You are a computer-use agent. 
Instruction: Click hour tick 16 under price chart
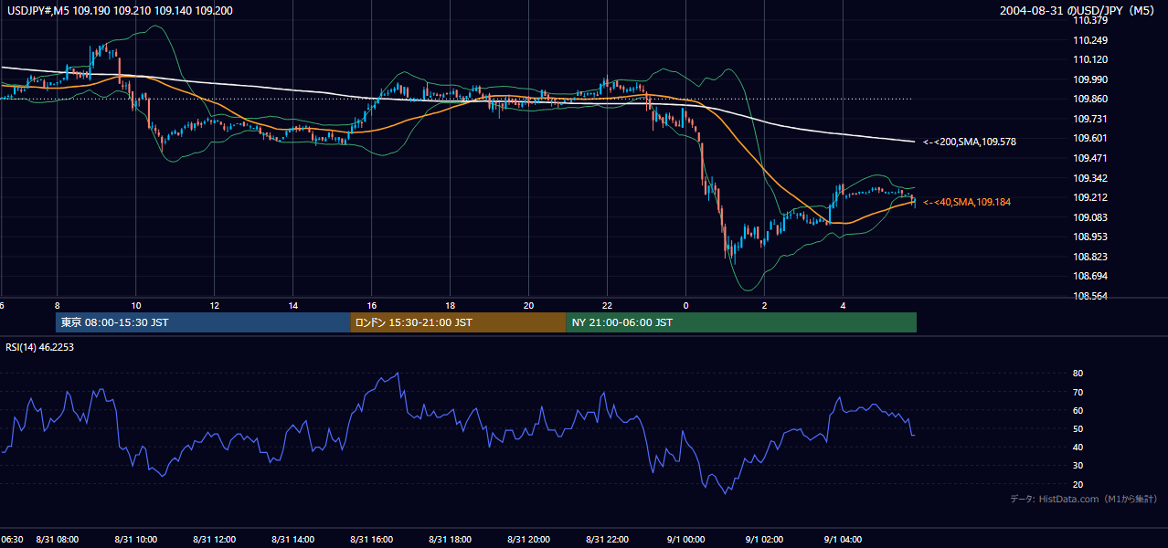click(x=372, y=305)
